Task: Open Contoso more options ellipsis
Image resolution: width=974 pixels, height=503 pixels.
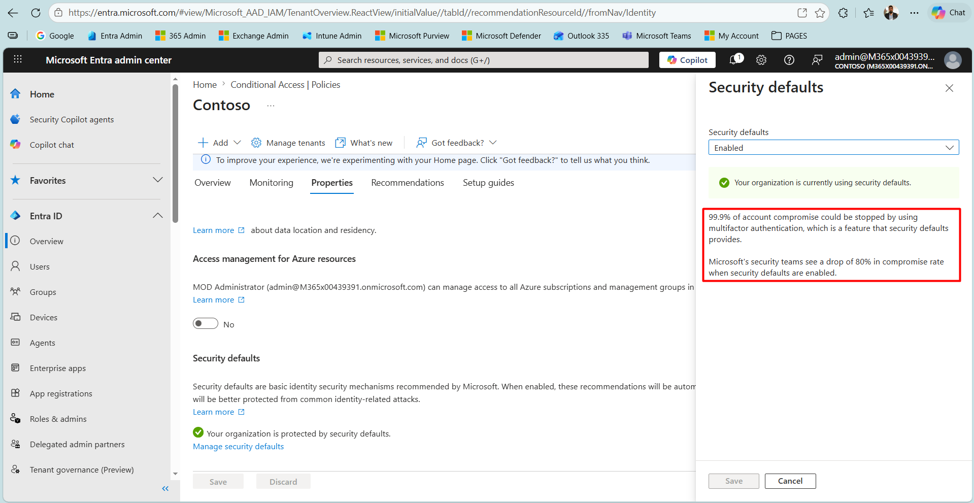Action: [271, 106]
